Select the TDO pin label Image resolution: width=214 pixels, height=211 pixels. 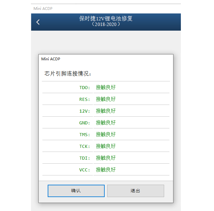coord(85,88)
